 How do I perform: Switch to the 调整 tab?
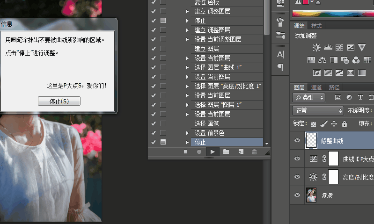tap(299, 26)
